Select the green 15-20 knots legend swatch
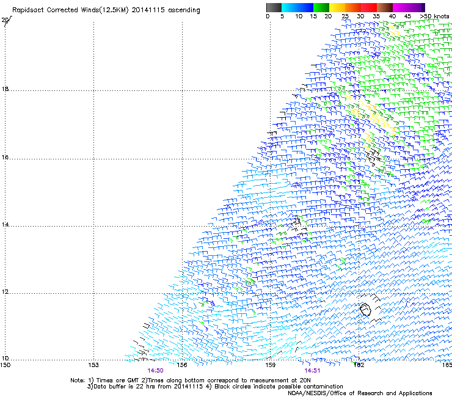Image resolution: width=452 pixels, height=397 pixels. (321, 7)
